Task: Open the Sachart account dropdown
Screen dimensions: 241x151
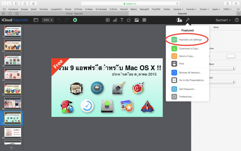Action: (223, 20)
